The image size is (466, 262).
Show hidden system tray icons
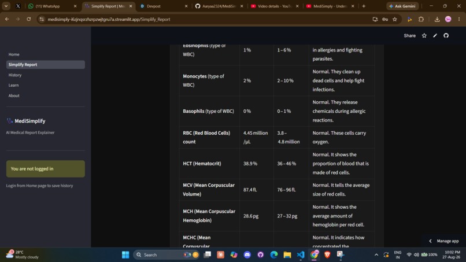[376, 254]
